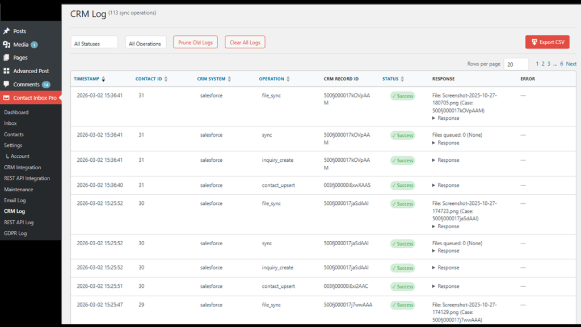
Task: Expand Response details in first file_sync row
Action: (446, 118)
